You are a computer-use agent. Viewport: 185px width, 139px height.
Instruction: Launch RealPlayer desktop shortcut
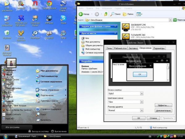coord(35,35)
